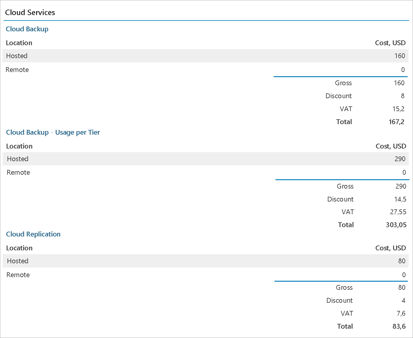The height and width of the screenshot is (338, 413).
Task: Select Hosted row in Usage per Tier
Action: tap(18, 159)
